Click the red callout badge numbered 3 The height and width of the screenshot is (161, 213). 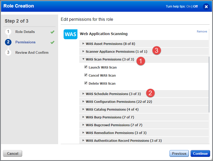[x=156, y=51]
